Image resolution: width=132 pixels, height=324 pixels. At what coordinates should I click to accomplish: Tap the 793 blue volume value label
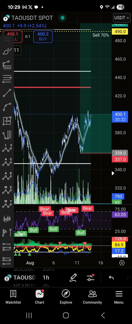pyautogui.click(x=119, y=197)
